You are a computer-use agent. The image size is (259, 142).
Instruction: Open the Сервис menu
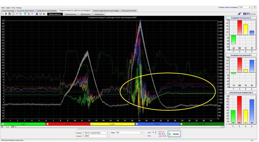(8, 8)
